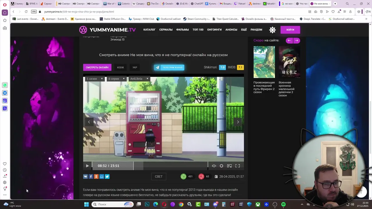Open 'Провожающая в последний путь Фрирен' link

(x=264, y=87)
